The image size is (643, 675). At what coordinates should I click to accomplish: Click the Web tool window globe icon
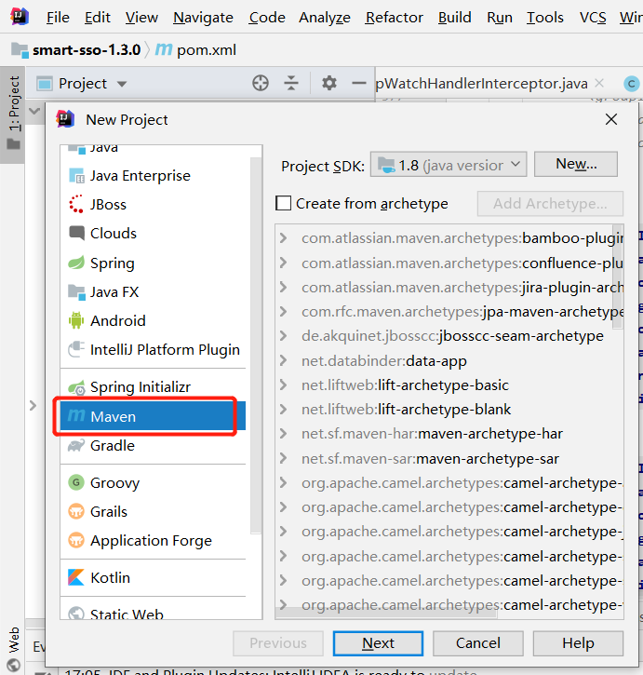click(x=13, y=665)
